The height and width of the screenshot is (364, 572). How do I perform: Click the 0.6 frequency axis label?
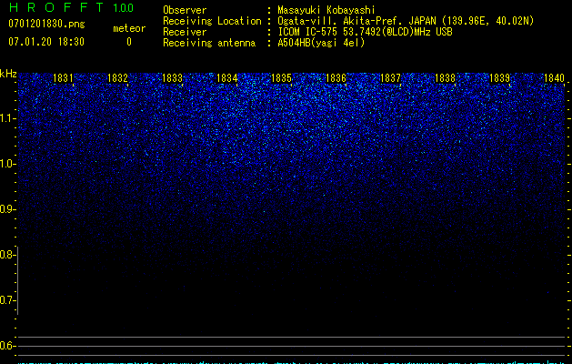click(x=7, y=346)
